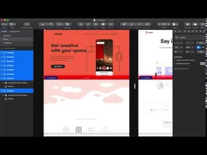The width and height of the screenshot is (207, 155).
Task: Apply the Intersect boolean operation
Action: pyautogui.click(x=139, y=24)
